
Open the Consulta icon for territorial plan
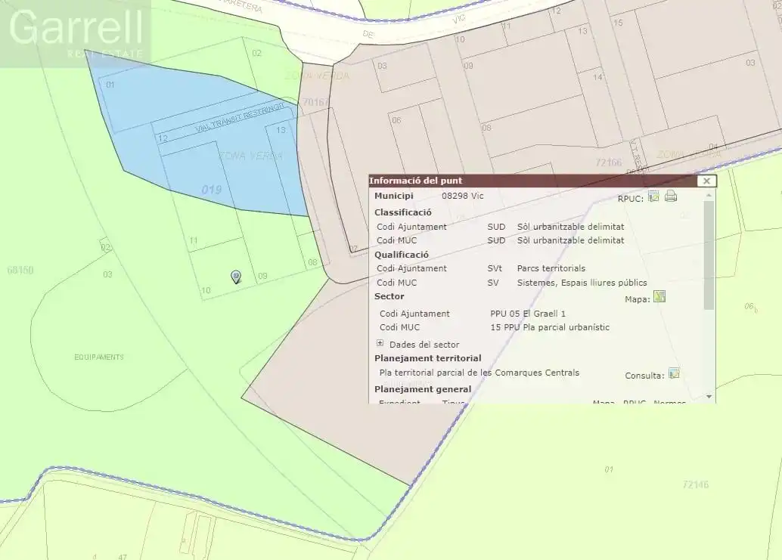pos(674,373)
